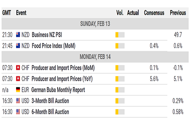Click the US flag beside 6-Month Bill Auction

18,112
